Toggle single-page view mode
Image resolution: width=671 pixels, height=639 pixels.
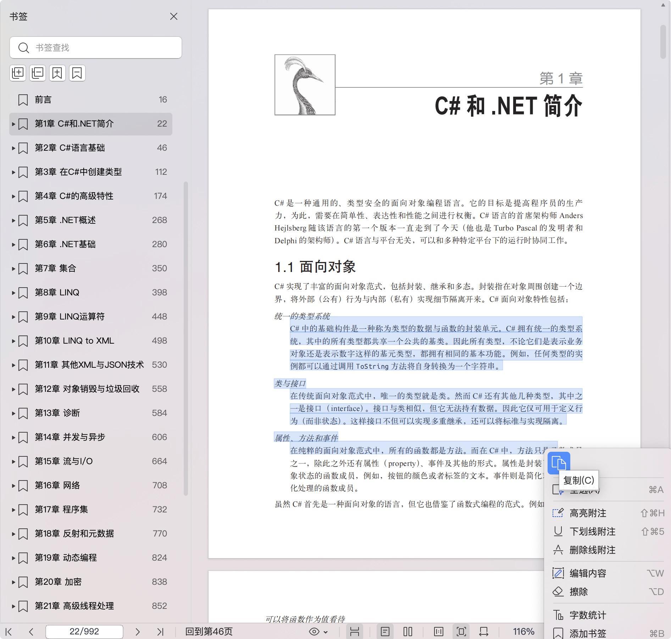pyautogui.click(x=385, y=632)
